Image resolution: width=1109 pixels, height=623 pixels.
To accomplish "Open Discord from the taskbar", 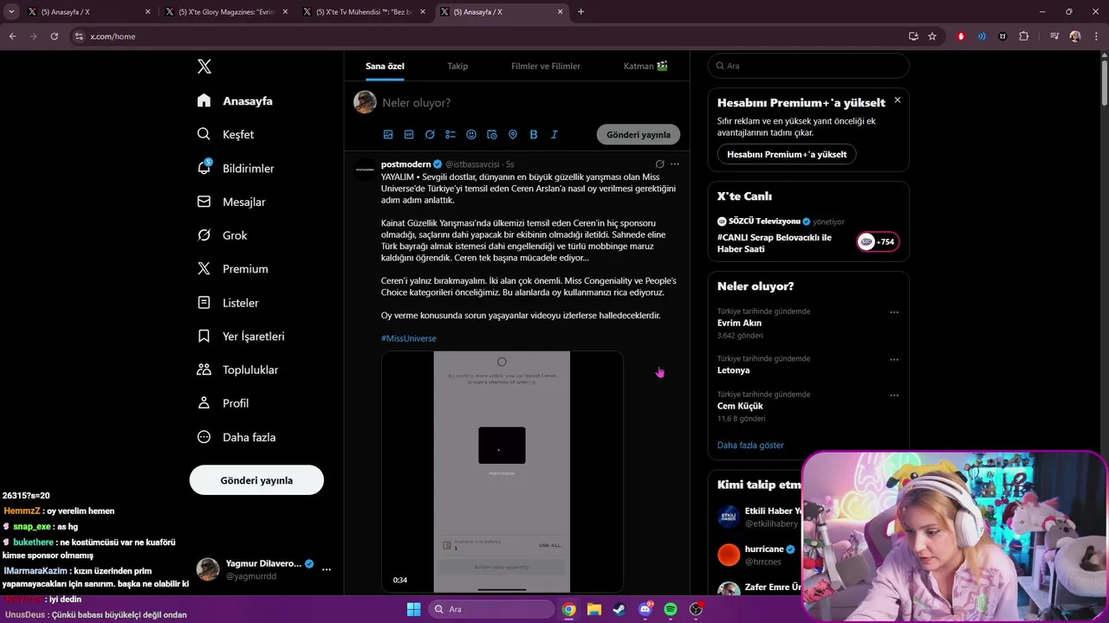I will coord(645,609).
